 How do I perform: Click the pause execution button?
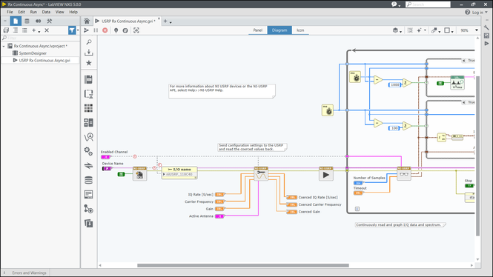point(96,30)
